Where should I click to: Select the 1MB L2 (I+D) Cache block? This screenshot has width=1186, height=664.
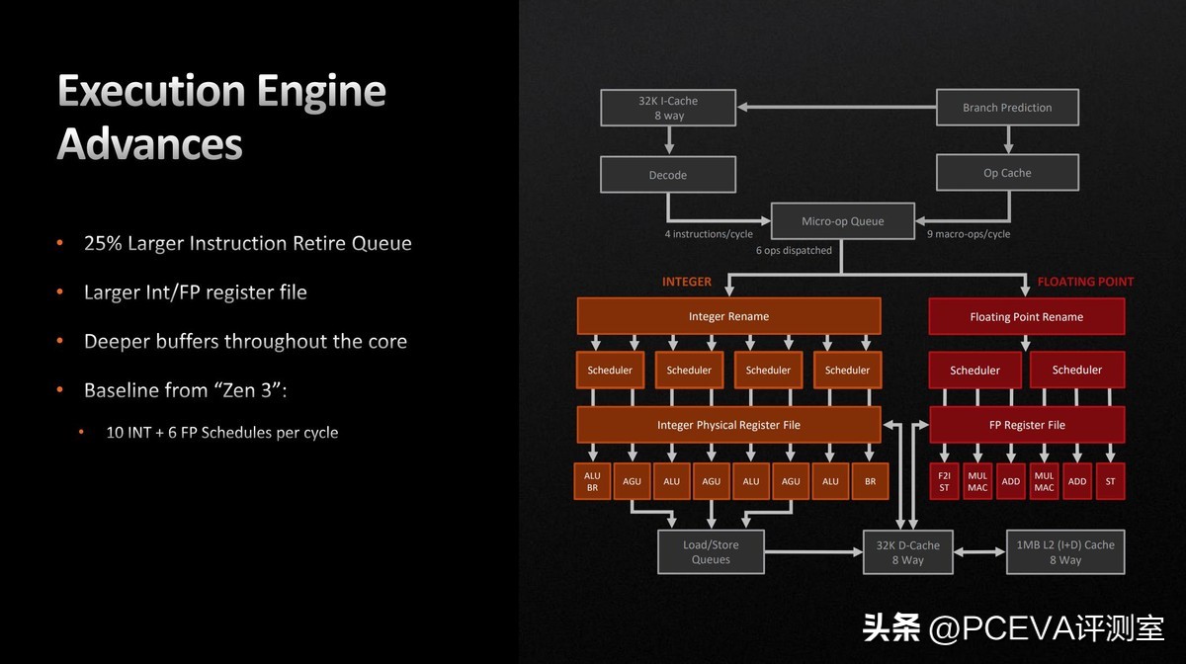pyautogui.click(x=1064, y=551)
